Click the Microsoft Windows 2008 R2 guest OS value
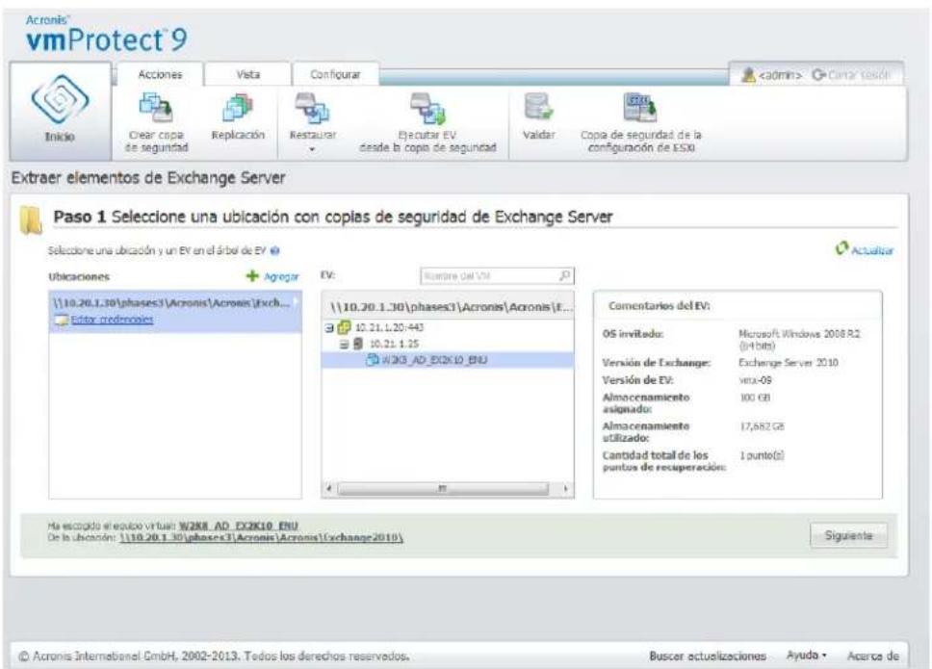932x669 pixels. (799, 339)
